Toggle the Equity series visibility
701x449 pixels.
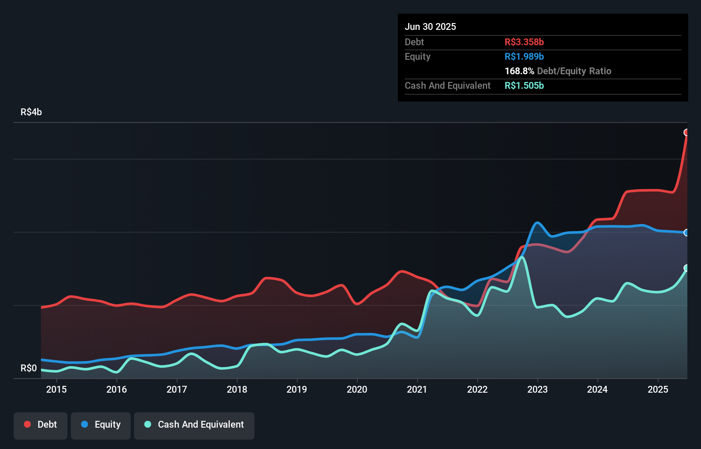point(100,426)
